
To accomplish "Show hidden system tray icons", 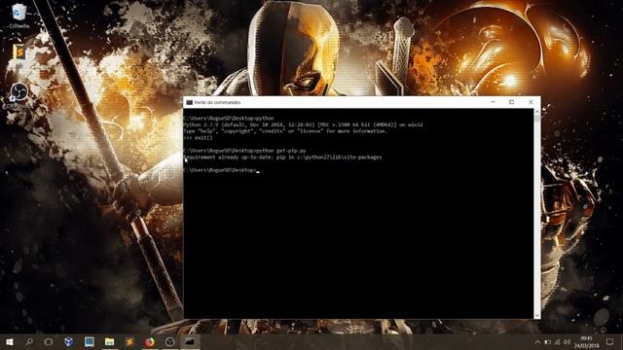I will 537,342.
